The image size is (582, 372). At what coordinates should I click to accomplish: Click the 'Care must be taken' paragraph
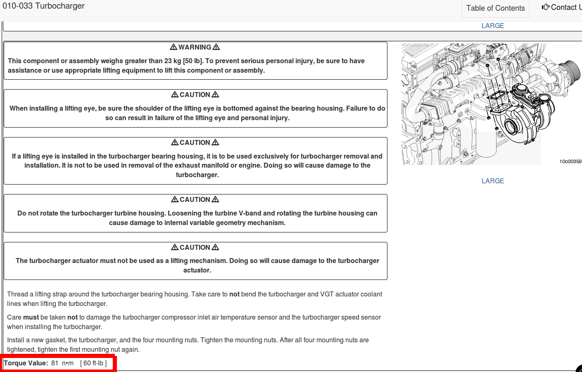pyautogui.click(x=194, y=322)
